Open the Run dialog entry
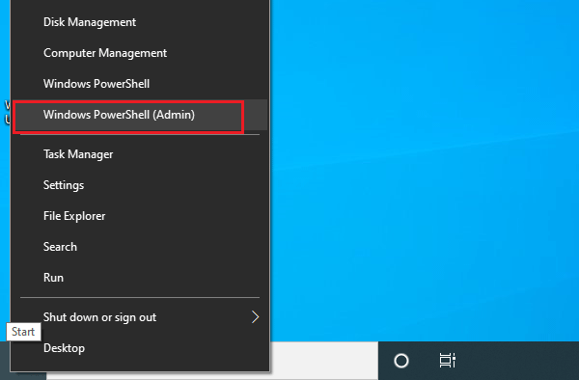 point(140,278)
